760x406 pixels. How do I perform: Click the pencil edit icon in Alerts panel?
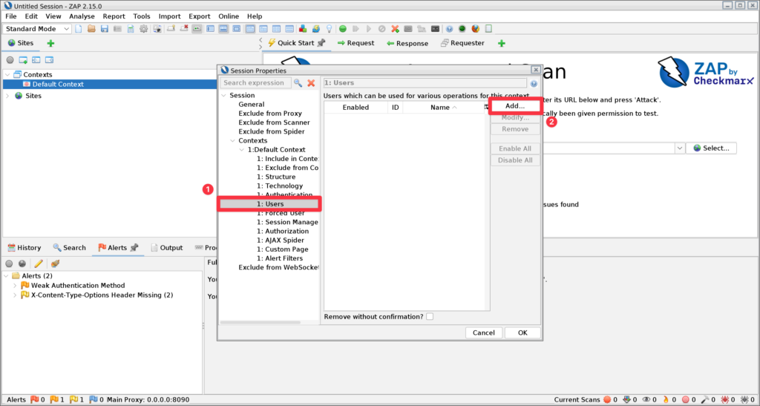(39, 263)
